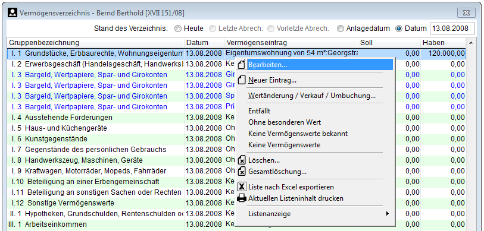
Task: Select the Letzte Abrech. radio option
Action: pos(213,29)
